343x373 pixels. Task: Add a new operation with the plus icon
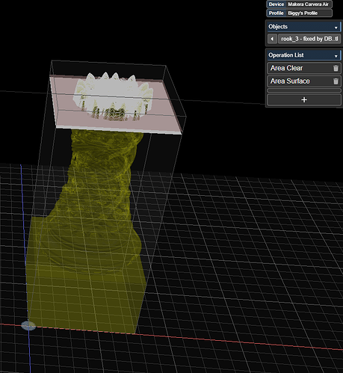pyautogui.click(x=304, y=100)
